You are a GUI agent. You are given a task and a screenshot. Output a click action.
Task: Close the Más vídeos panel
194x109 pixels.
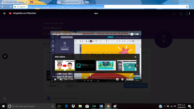(x=135, y=57)
